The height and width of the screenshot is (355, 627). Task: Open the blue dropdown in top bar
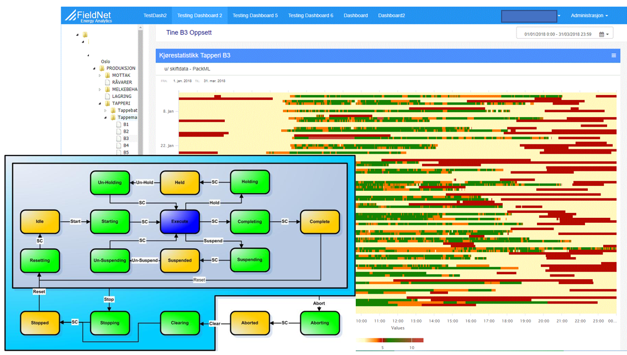point(529,16)
